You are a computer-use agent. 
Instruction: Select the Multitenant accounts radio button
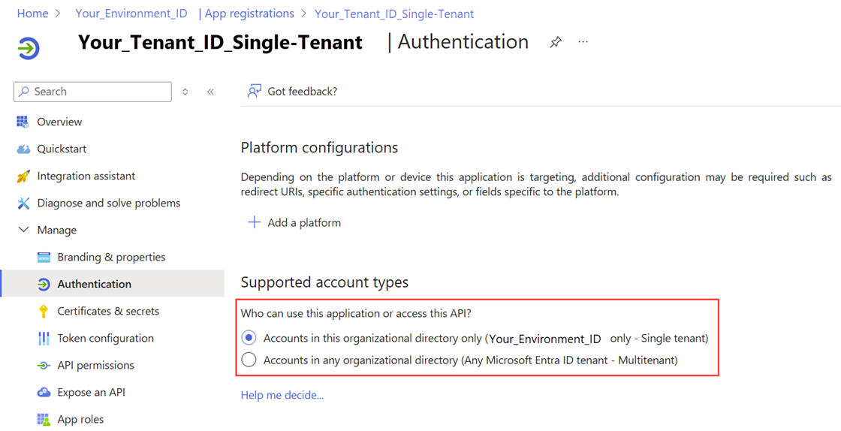pyautogui.click(x=249, y=360)
